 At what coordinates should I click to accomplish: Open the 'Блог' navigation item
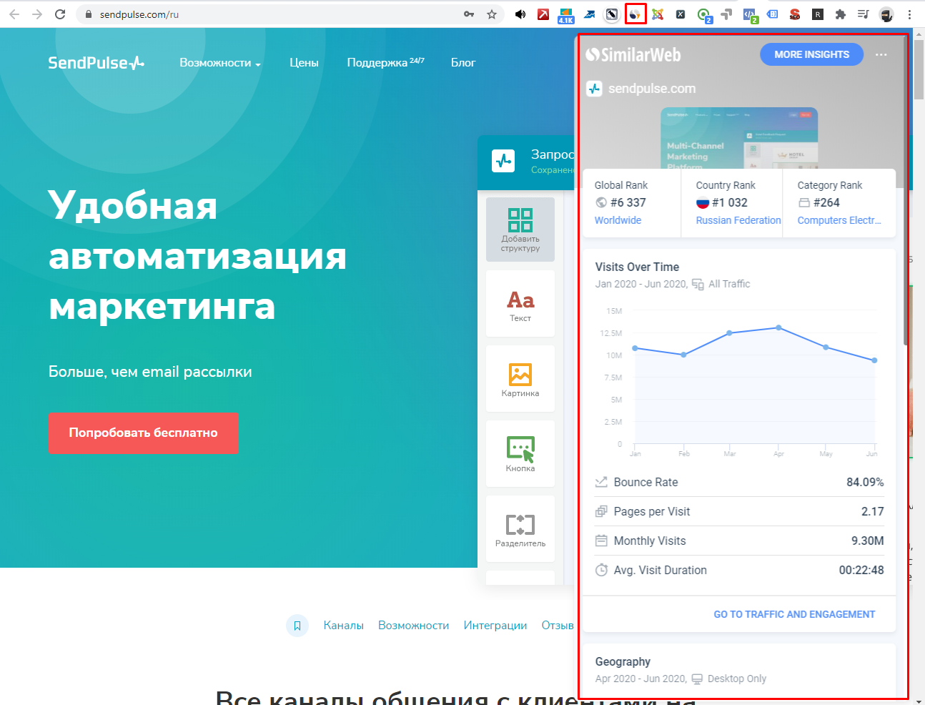(462, 63)
